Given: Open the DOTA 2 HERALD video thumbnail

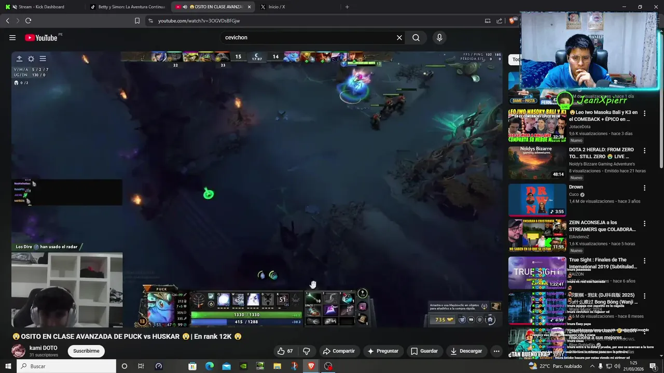Looking at the screenshot, I should pyautogui.click(x=537, y=163).
